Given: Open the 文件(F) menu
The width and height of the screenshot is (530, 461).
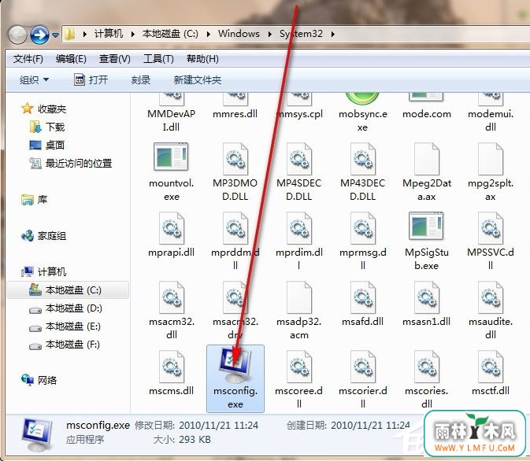Looking at the screenshot, I should pyautogui.click(x=28, y=59).
